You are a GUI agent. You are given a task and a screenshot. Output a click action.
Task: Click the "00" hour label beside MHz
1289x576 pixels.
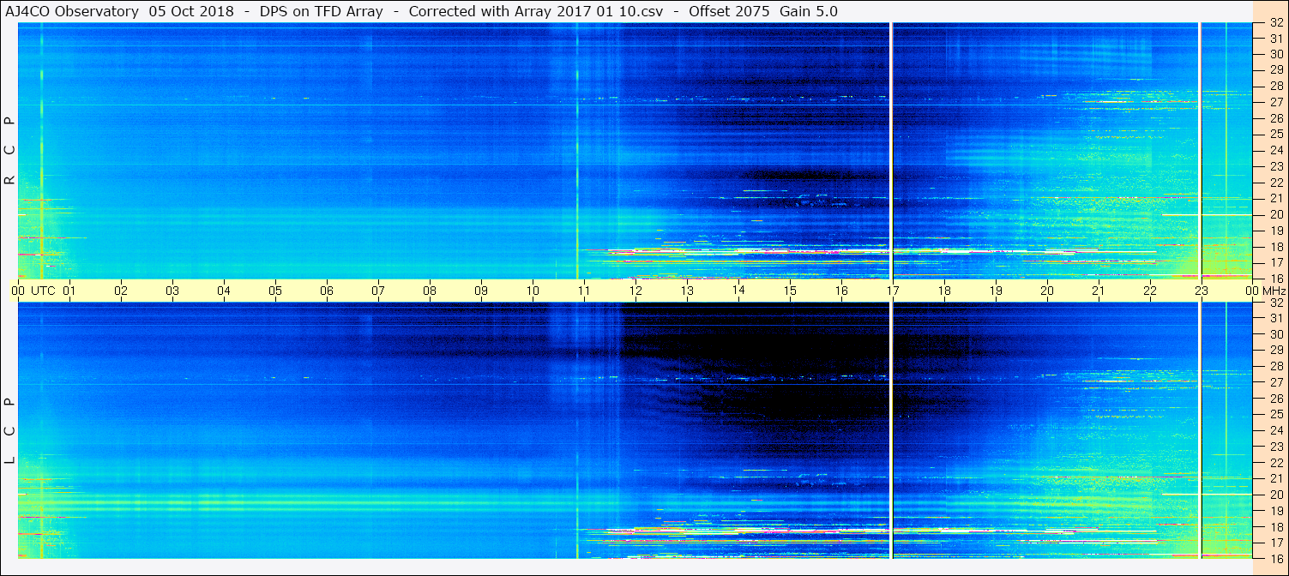(x=1253, y=291)
